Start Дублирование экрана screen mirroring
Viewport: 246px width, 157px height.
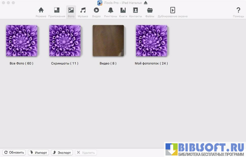(173, 12)
